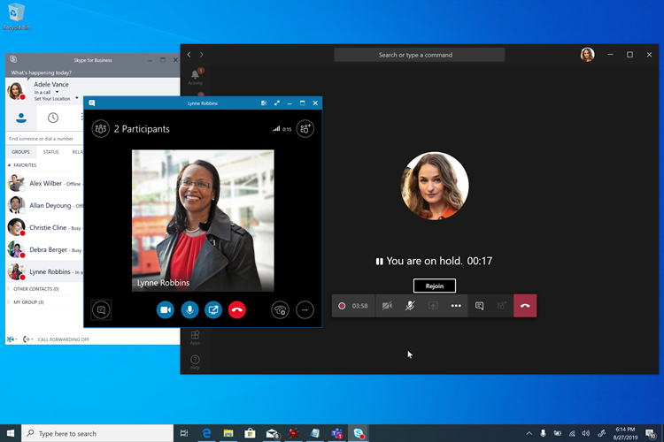664x442 pixels.
Task: Open more actions in Teams call toolbar
Action: point(456,306)
